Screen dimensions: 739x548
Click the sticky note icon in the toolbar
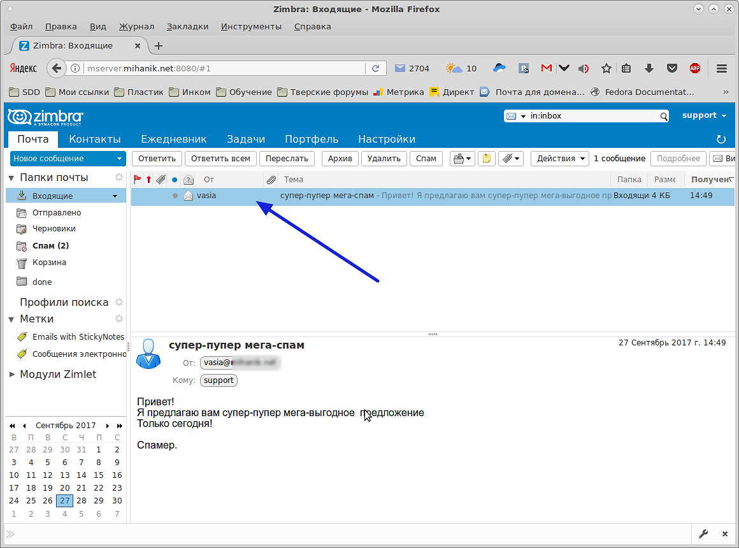(486, 159)
